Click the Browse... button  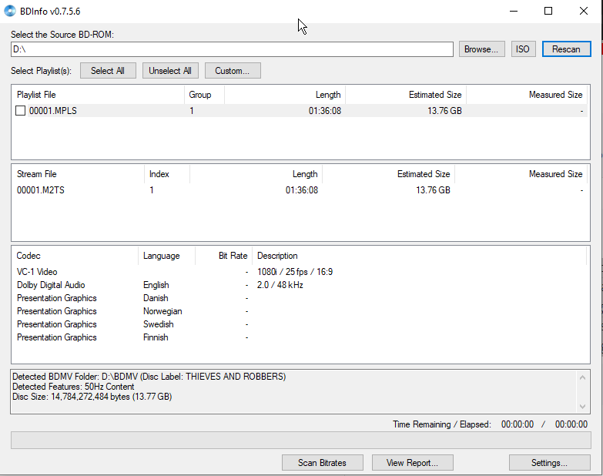point(481,49)
